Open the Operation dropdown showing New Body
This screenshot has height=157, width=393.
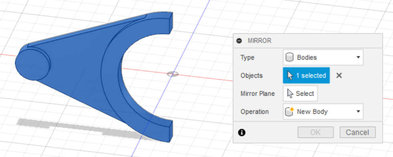pyautogui.click(x=323, y=111)
